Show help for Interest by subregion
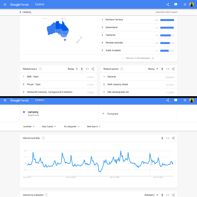197x197 pixels. pyautogui.click(x=46, y=195)
